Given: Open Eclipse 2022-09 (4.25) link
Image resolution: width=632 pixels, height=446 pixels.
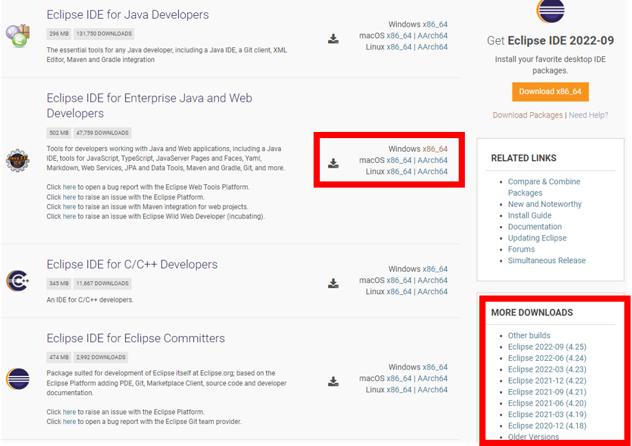Looking at the screenshot, I should click(547, 347).
